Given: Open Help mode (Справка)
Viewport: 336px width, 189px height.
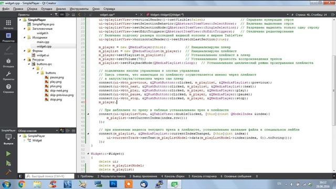Looking at the screenshot, I should 8,89.
